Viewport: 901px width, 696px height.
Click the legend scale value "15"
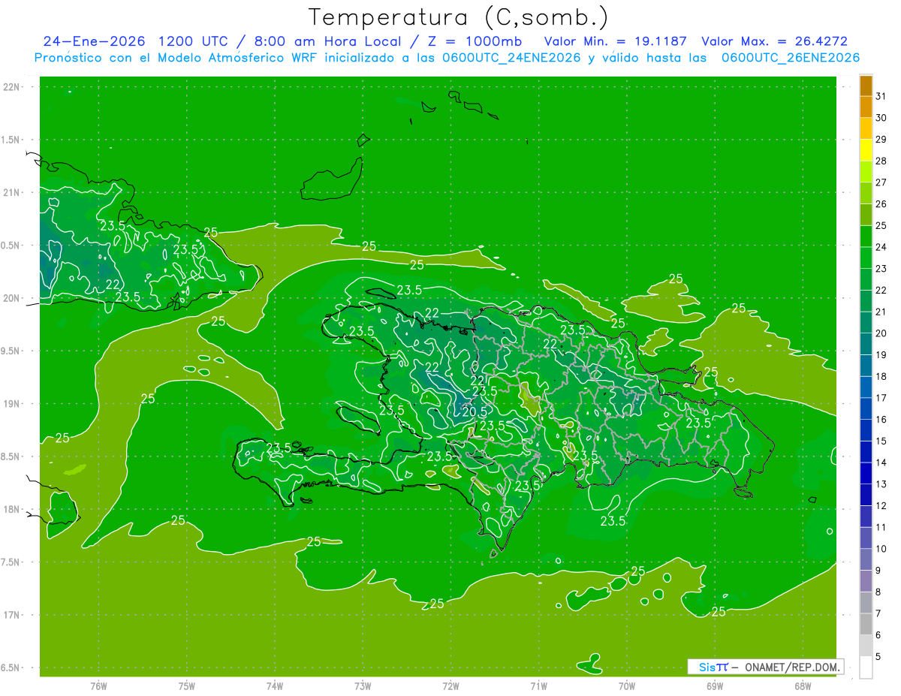click(881, 441)
